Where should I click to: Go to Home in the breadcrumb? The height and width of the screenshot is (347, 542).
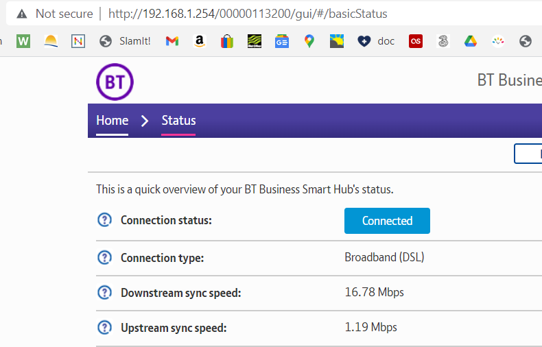point(113,121)
